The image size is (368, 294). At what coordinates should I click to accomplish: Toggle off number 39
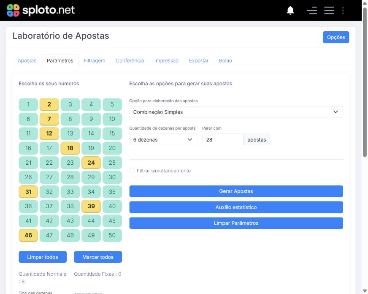click(91, 206)
